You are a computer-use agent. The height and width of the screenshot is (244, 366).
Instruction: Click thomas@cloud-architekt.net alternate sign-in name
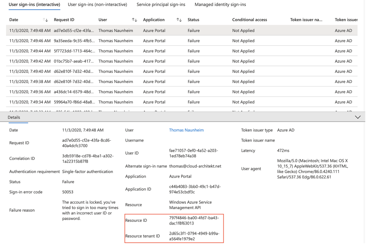click(195, 166)
